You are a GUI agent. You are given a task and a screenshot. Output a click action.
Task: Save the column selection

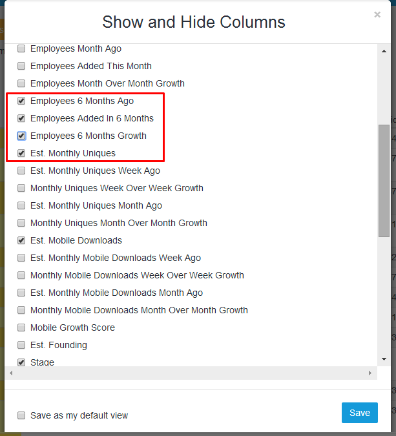[x=360, y=413]
